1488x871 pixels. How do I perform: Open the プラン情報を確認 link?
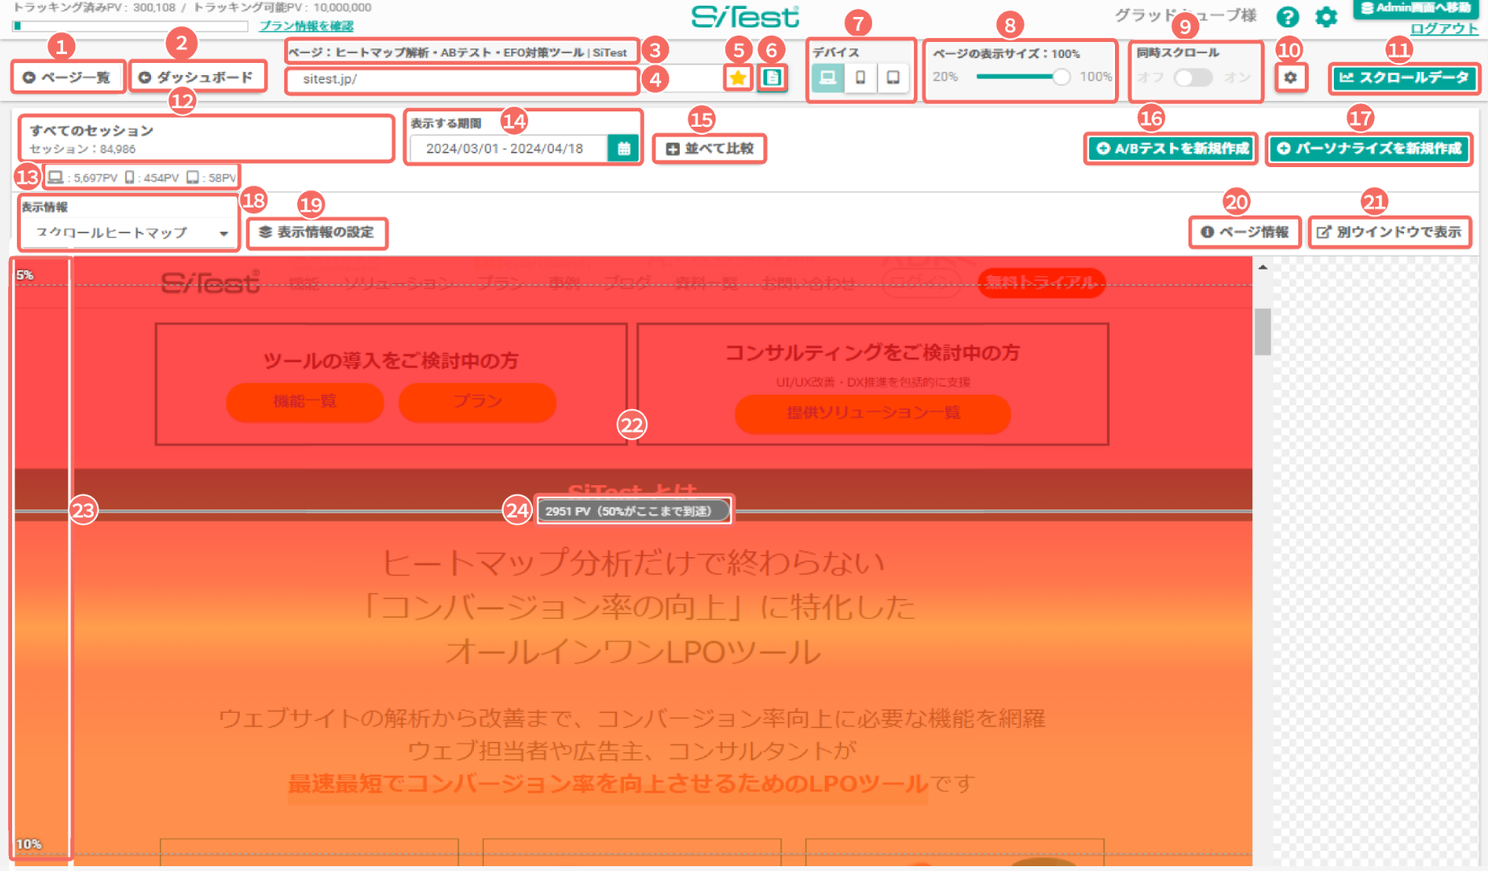coord(306,26)
